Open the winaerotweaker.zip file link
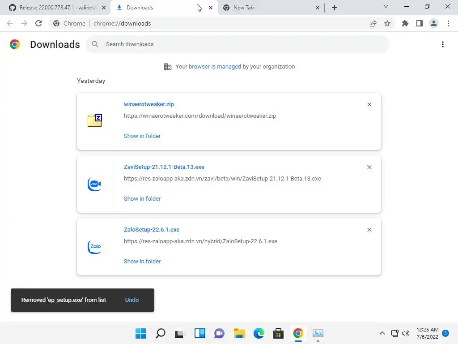 tap(148, 104)
